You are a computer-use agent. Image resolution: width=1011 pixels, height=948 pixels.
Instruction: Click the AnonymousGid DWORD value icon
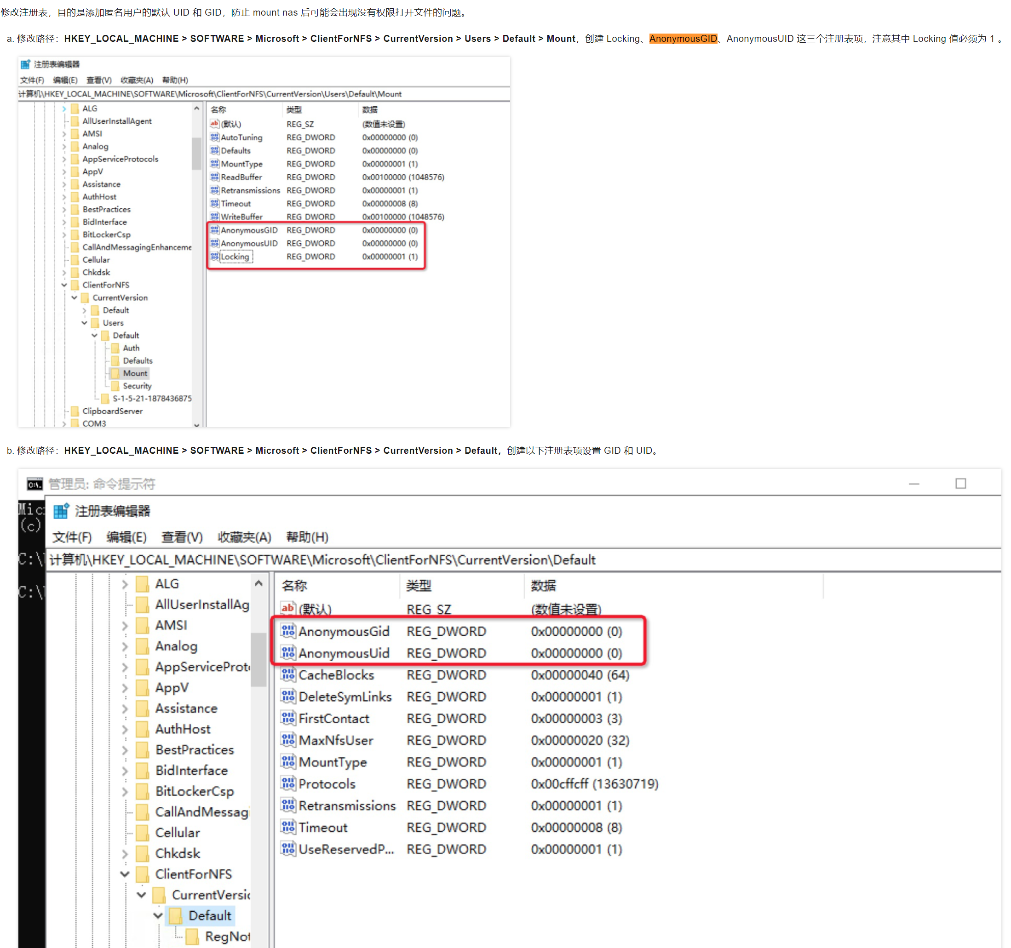288,631
